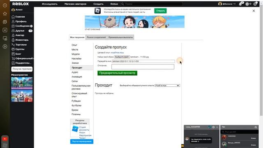The width and height of the screenshot is (263, 148).
Task: Click the page vertical scrollbar
Action: (x=261, y=60)
